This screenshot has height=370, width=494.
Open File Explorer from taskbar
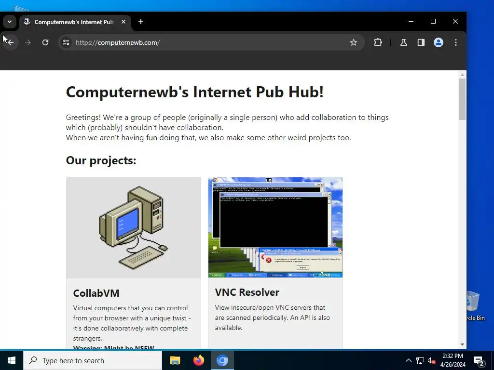coord(175,360)
